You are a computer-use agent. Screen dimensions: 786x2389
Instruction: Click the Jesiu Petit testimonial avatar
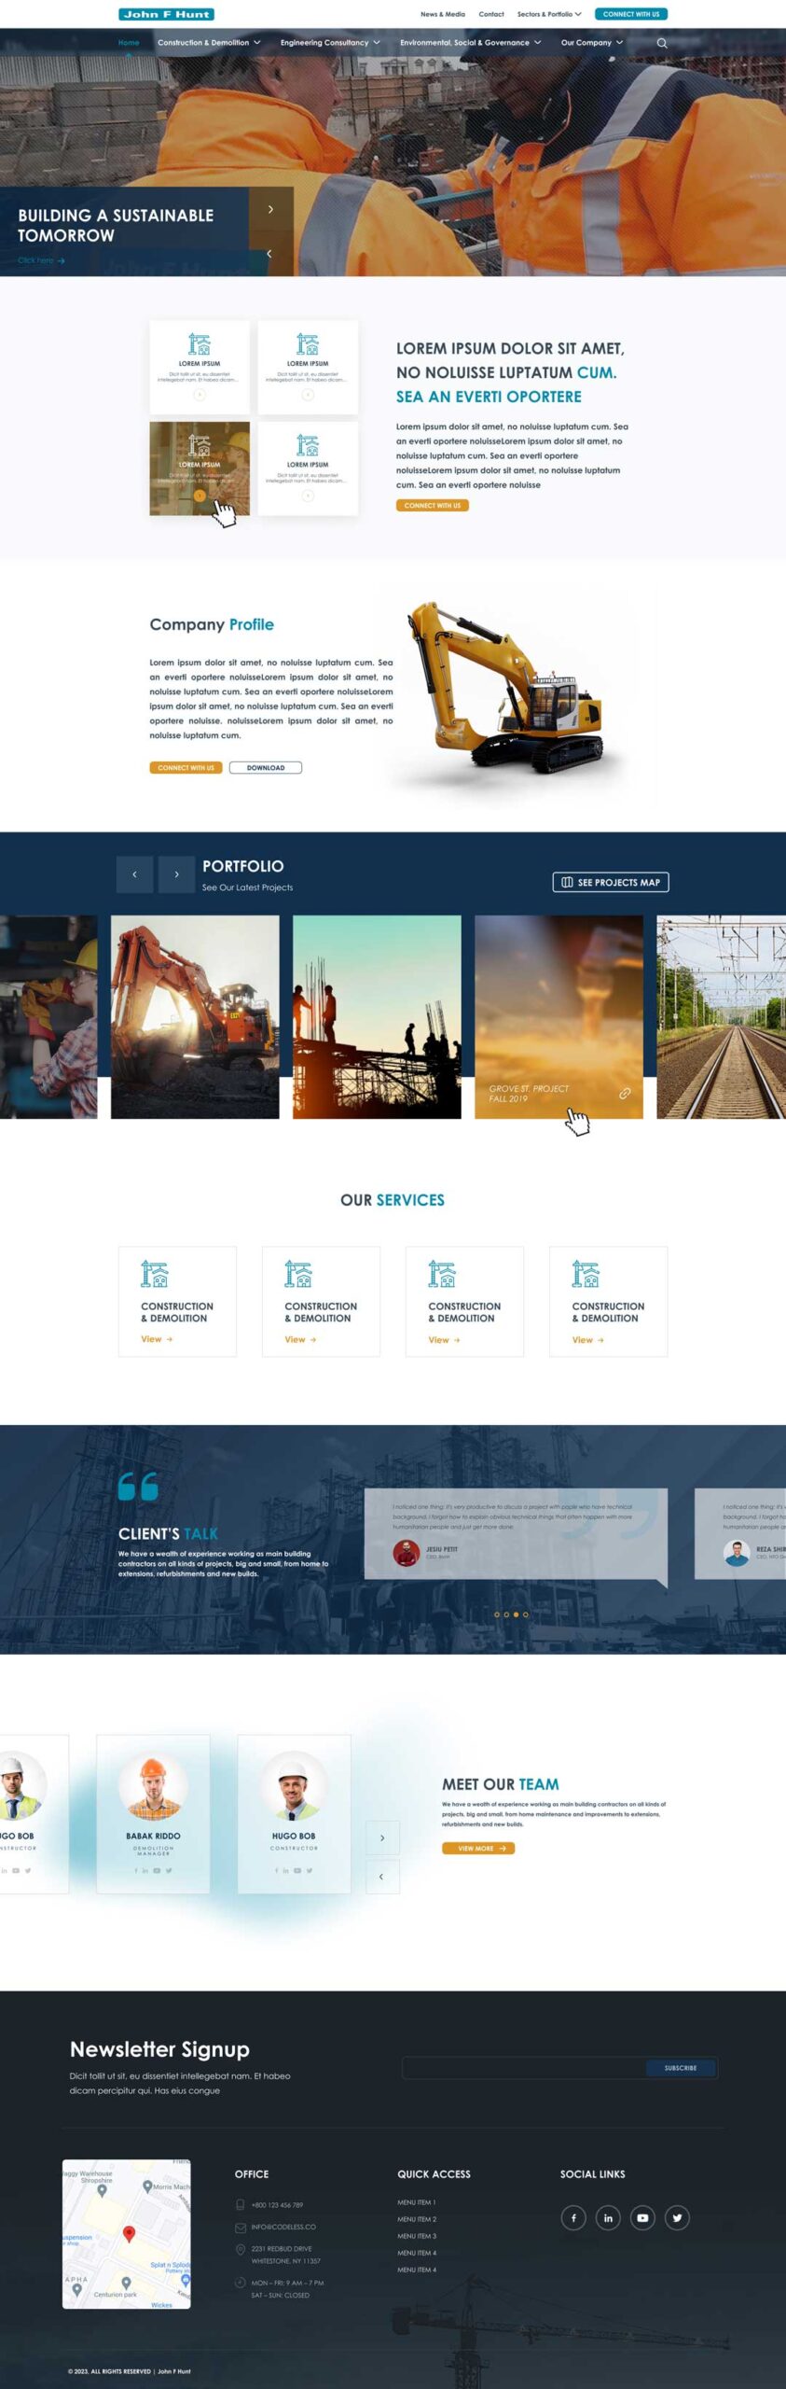pos(406,1553)
